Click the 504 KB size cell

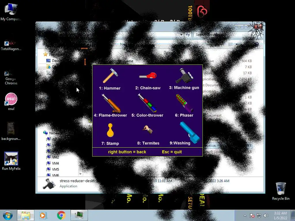point(247,61)
